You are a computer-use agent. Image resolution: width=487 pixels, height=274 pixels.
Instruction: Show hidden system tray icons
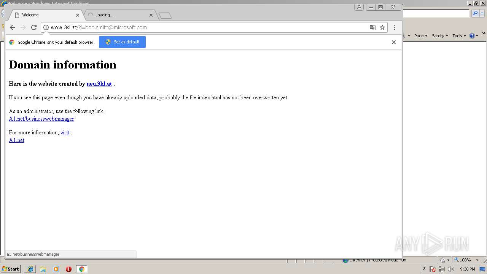(424, 269)
